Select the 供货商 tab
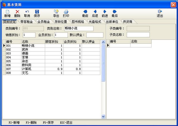Viewport: 178px width, 126px height. pos(127,22)
